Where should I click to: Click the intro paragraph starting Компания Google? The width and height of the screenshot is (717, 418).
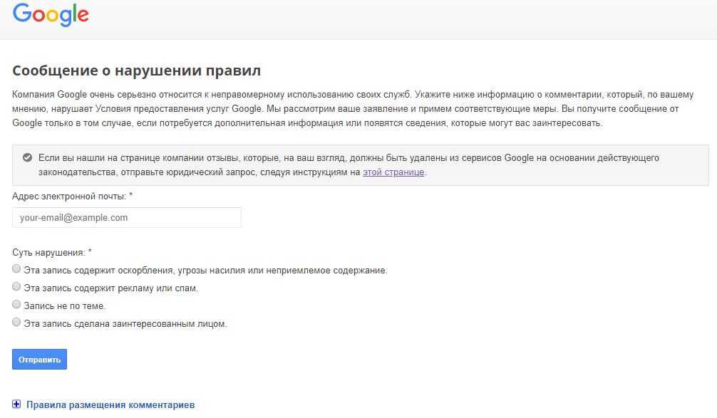[x=353, y=109]
